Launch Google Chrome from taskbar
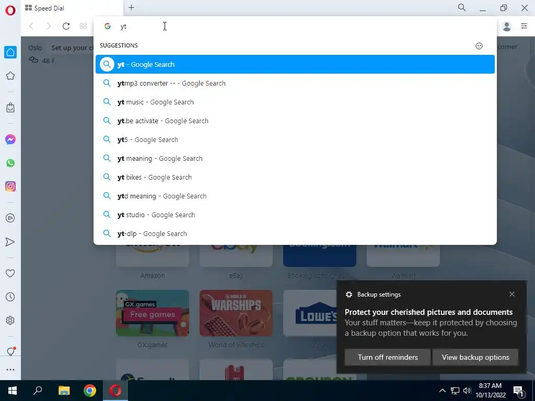This screenshot has width=535, height=401. click(90, 391)
